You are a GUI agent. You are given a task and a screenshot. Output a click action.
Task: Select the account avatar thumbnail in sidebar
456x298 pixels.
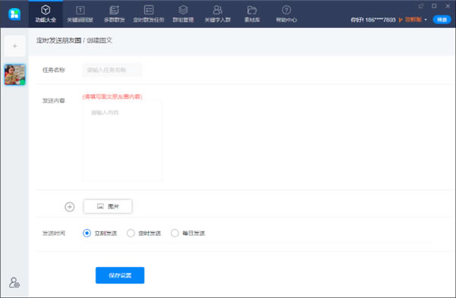(15, 74)
